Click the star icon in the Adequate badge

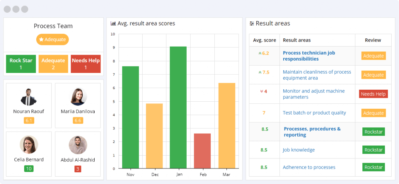[41, 40]
